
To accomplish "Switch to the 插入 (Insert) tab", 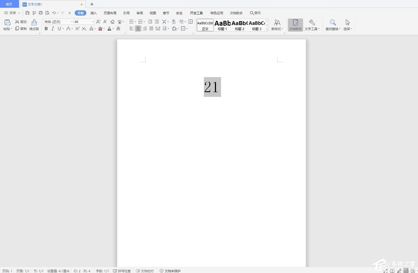I will pos(94,13).
